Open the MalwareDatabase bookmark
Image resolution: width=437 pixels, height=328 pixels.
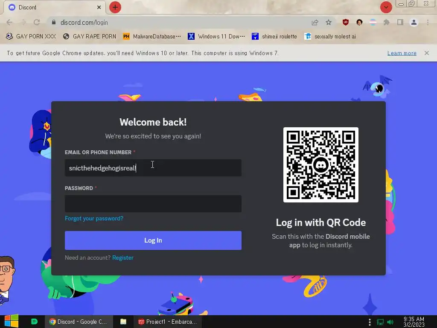point(152,37)
